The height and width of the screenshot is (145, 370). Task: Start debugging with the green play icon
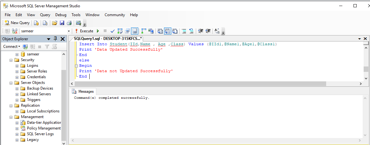coord(98,31)
